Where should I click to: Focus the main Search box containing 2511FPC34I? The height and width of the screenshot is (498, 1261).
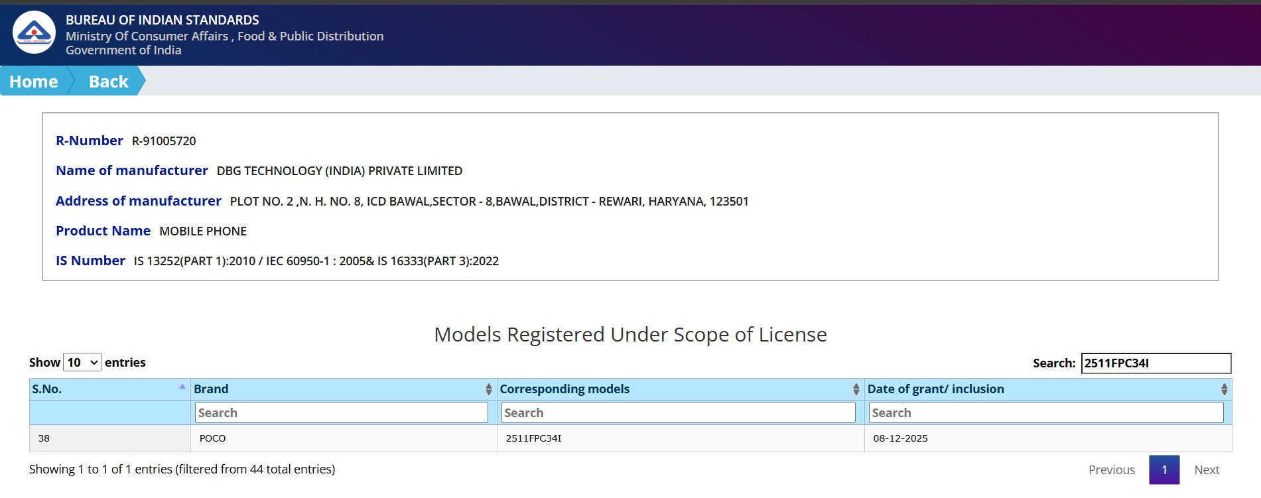1156,363
